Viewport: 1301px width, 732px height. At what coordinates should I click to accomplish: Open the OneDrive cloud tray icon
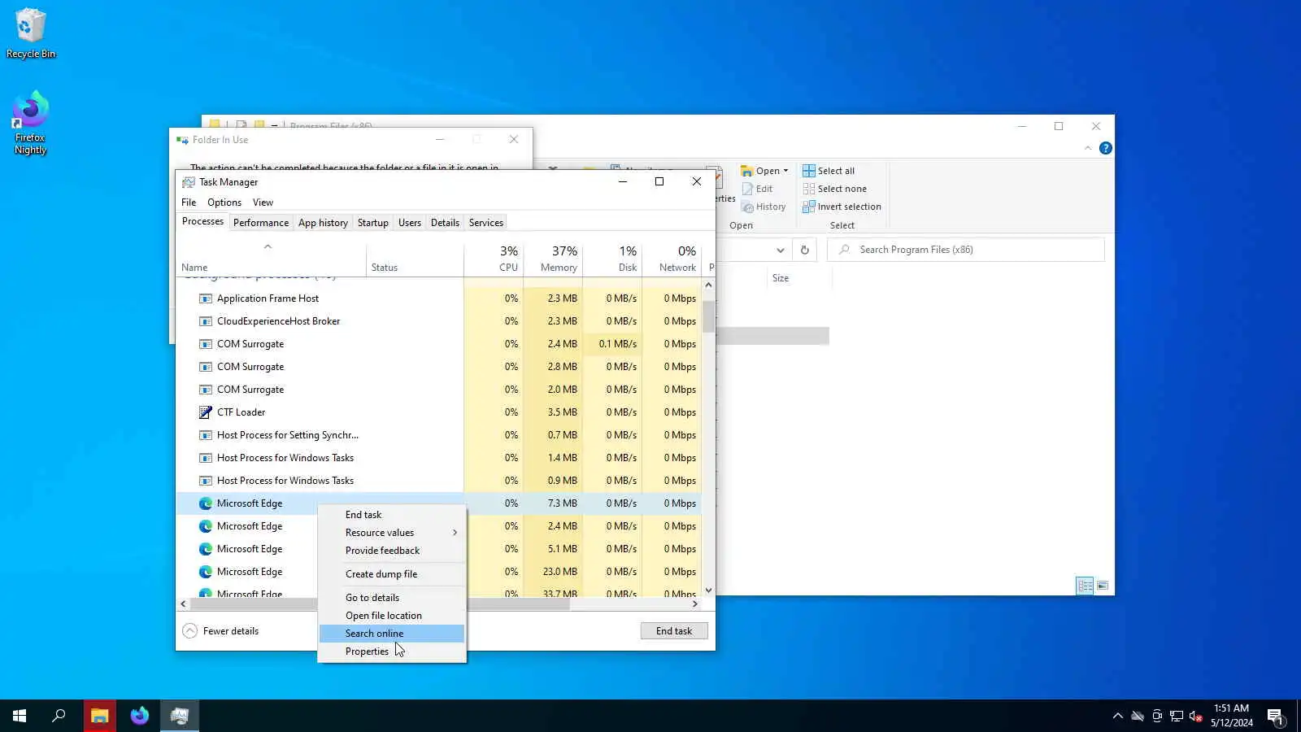[x=1138, y=716]
